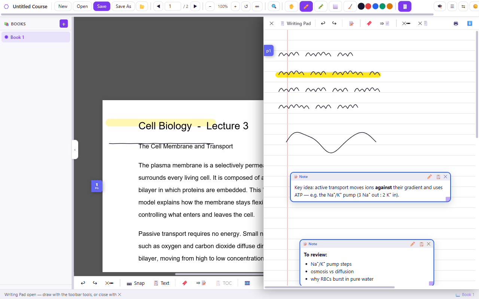This screenshot has height=299, width=479.
Task: Open the filmstrip icon in bottom toolbar
Action: [x=247, y=283]
